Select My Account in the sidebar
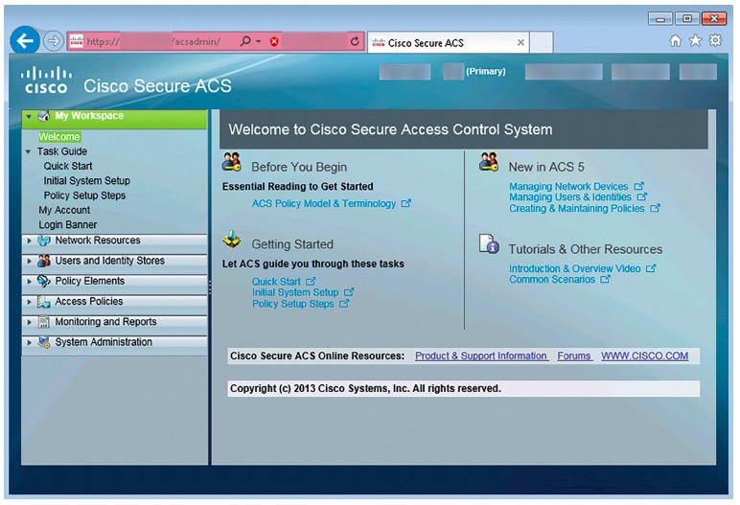The height and width of the screenshot is (505, 740). pyautogui.click(x=64, y=210)
